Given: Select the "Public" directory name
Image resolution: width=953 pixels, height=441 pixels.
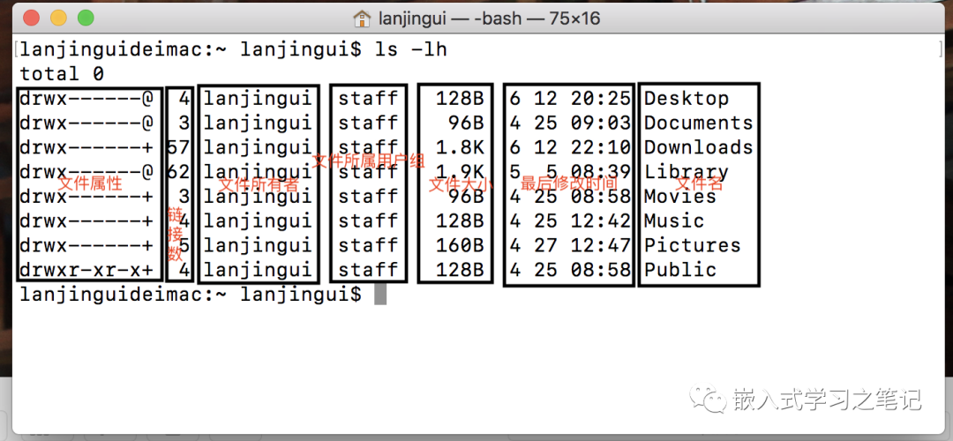Looking at the screenshot, I should tap(680, 270).
